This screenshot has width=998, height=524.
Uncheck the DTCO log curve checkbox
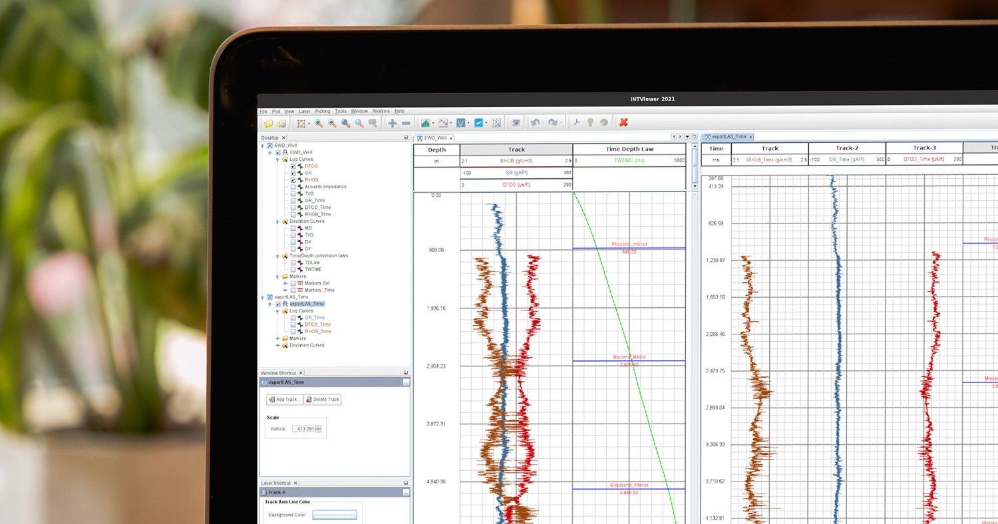293,166
